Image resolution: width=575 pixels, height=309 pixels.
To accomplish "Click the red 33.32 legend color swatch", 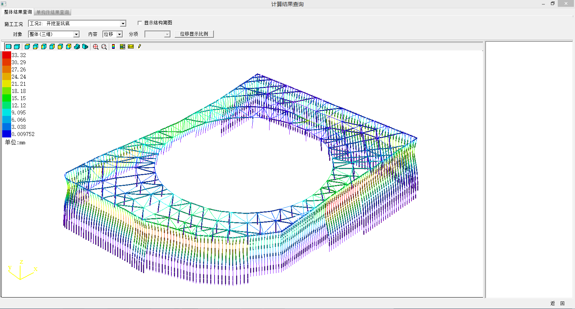I will (x=6, y=55).
